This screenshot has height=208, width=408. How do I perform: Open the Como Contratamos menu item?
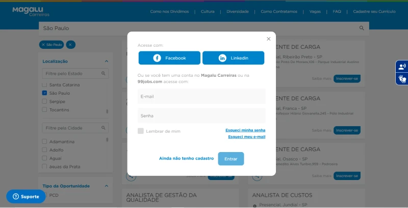(279, 11)
